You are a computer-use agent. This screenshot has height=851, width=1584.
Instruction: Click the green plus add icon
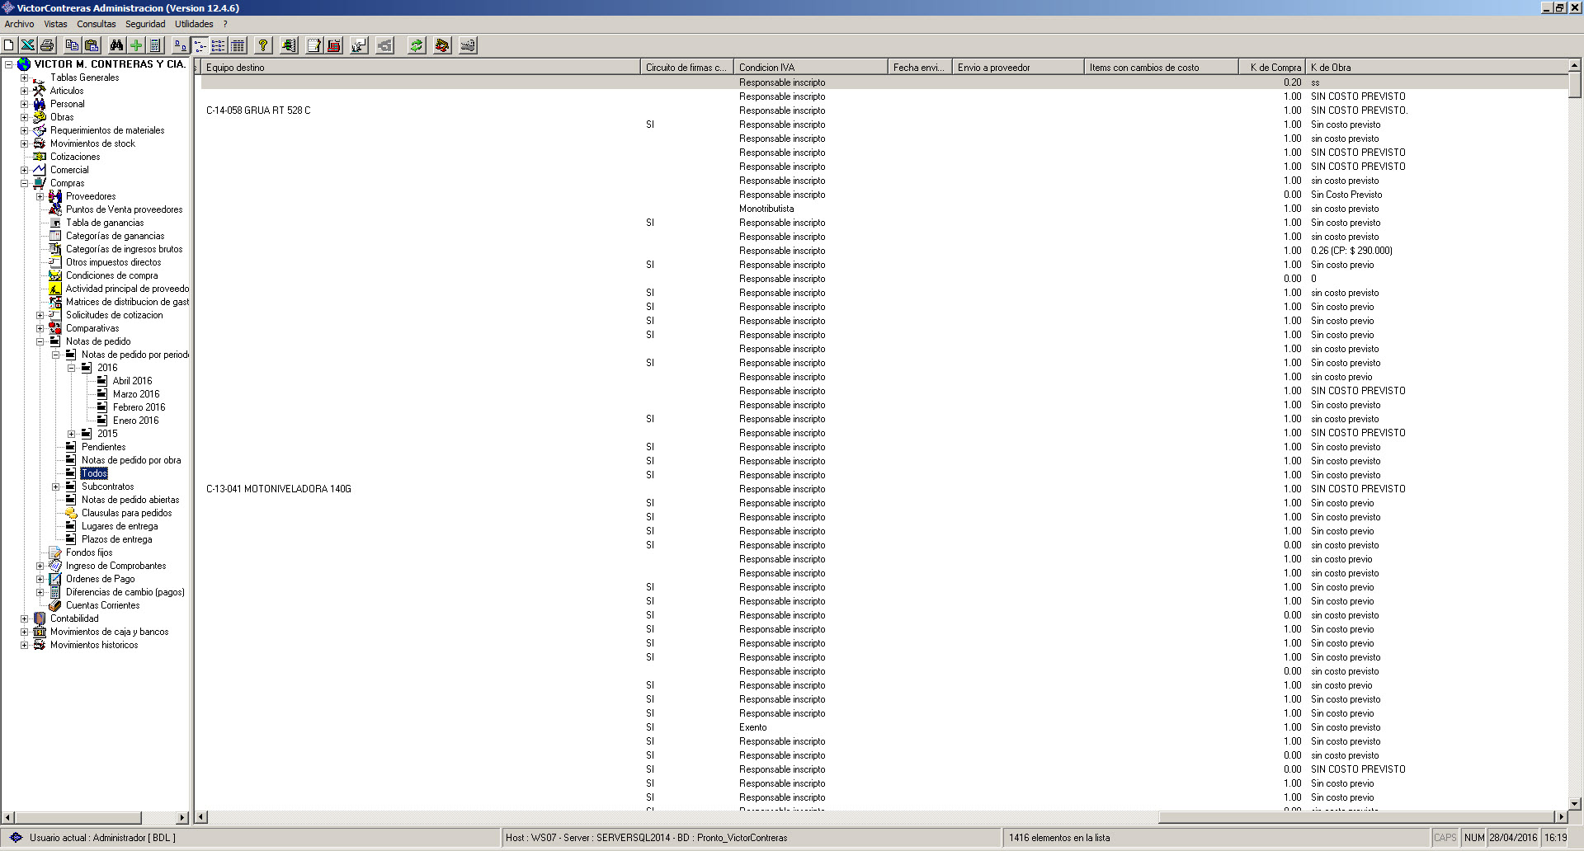pos(136,45)
